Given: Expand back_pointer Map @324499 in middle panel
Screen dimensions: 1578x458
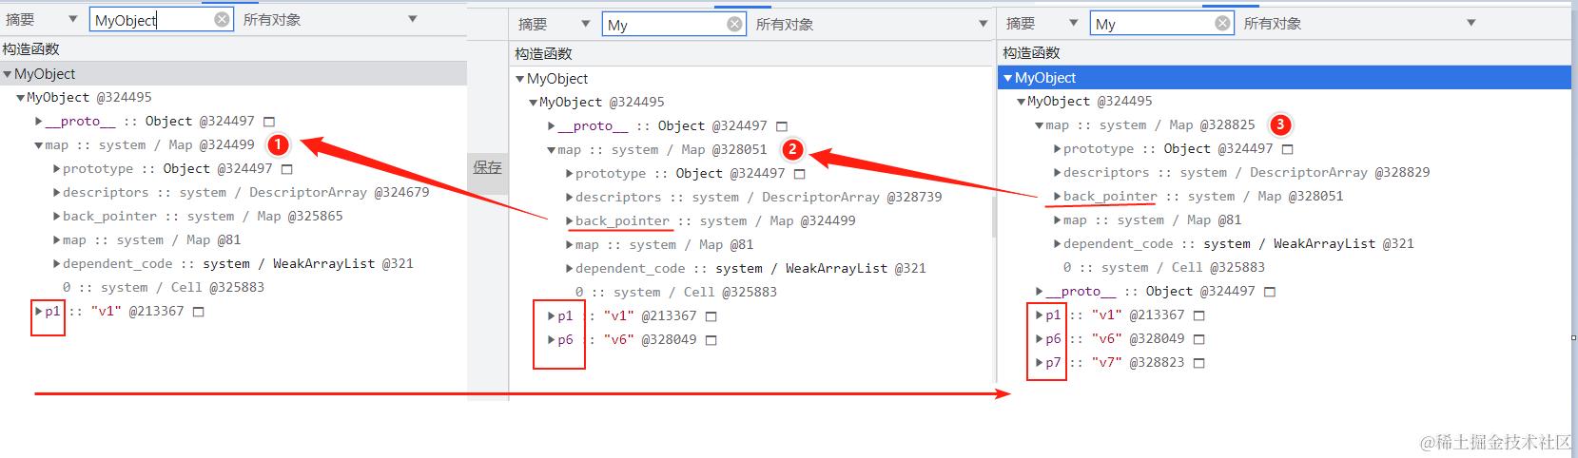Looking at the screenshot, I should (569, 221).
